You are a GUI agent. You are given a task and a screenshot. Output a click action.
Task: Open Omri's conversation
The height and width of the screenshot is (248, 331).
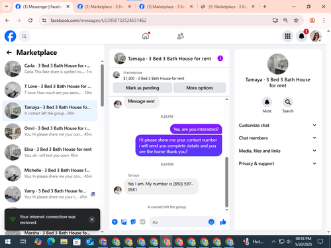point(50,132)
